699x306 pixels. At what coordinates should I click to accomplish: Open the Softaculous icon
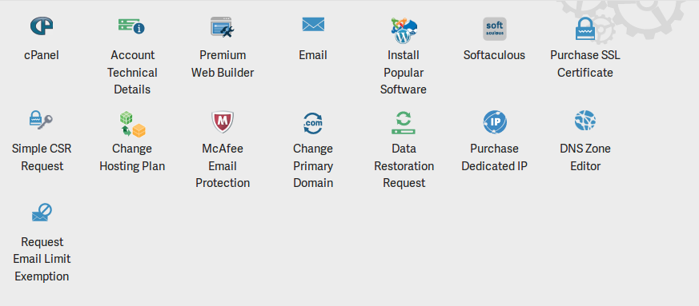point(494,29)
